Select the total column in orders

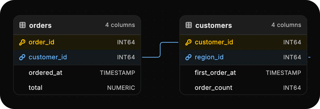(77, 88)
